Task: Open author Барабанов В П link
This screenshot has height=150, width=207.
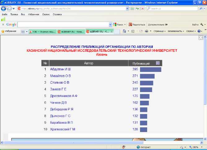Action: [x=61, y=122]
